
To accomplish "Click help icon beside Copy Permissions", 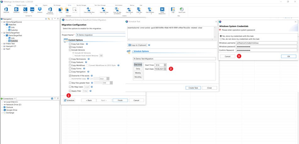I will (89, 59).
